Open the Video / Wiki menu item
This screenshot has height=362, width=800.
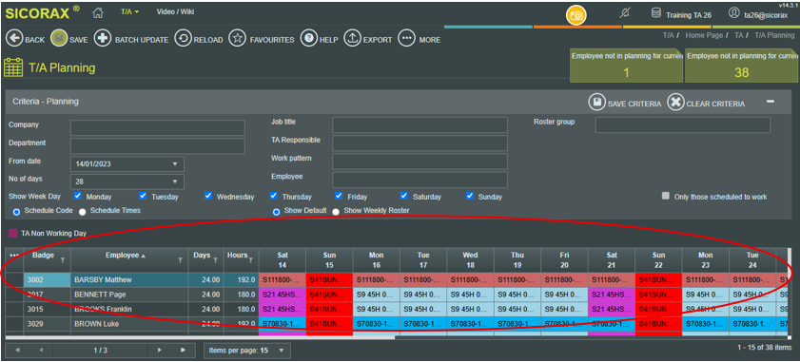coord(175,11)
